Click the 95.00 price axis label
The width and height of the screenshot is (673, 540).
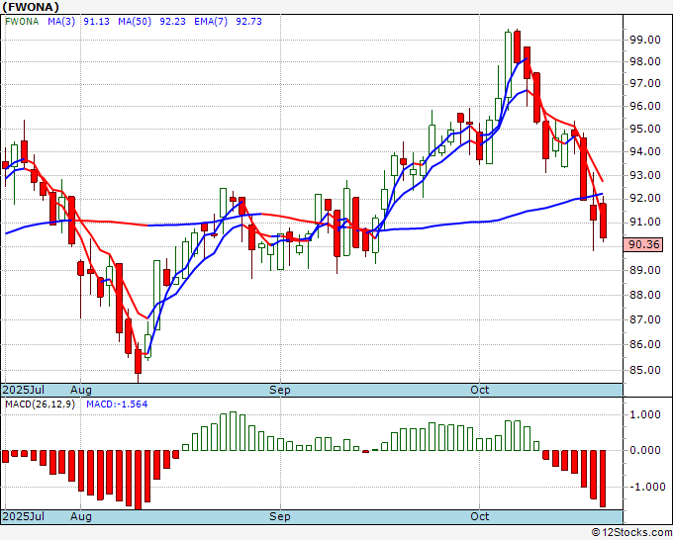point(644,129)
